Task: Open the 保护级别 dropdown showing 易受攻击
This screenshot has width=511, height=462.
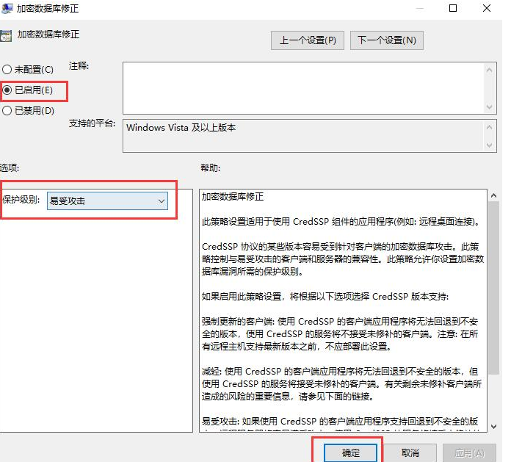Action: pos(108,201)
